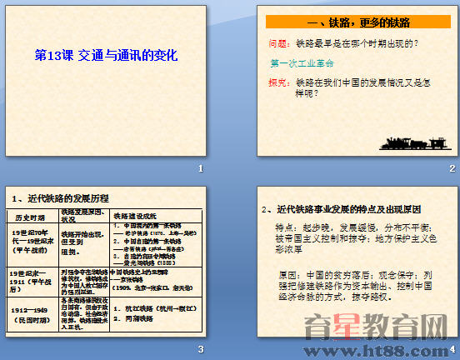
Task: Click table cell mentioning 杭江铁路
Action: 156,314
